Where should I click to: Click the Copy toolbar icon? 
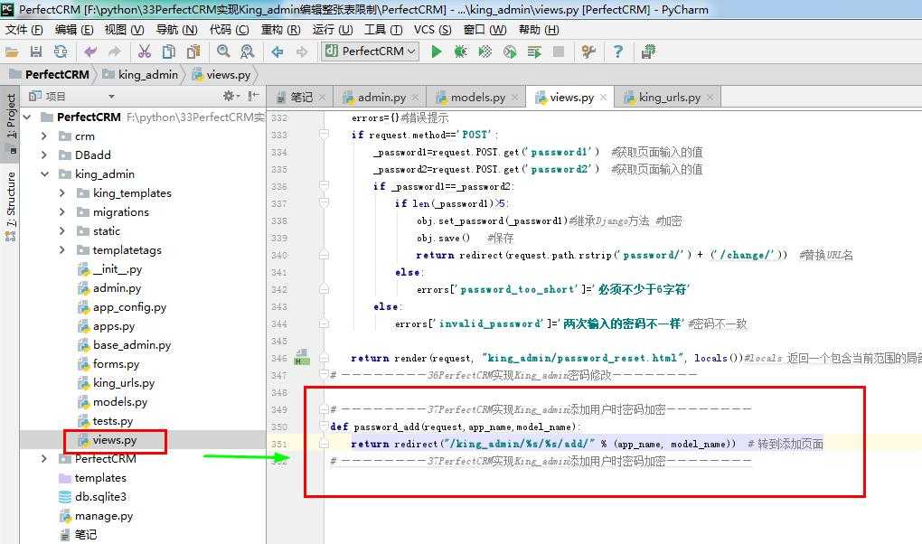click(169, 52)
